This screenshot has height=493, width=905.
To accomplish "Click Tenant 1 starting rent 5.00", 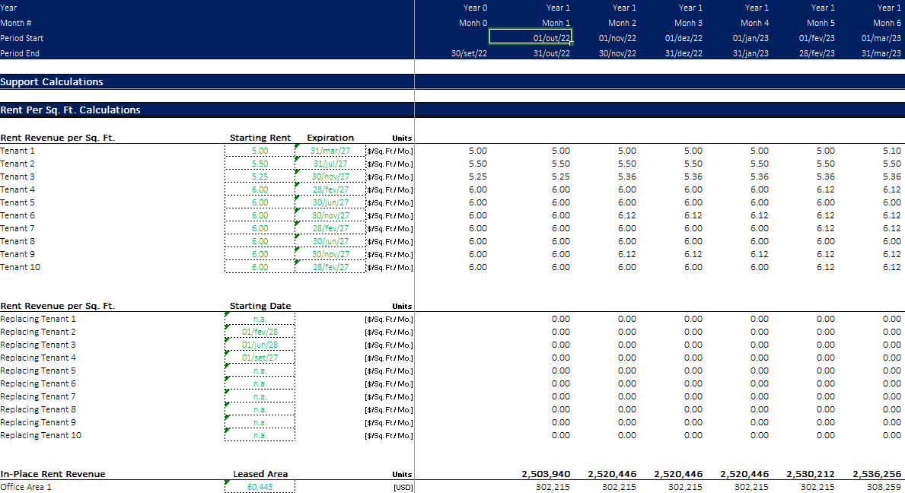I will point(260,151).
